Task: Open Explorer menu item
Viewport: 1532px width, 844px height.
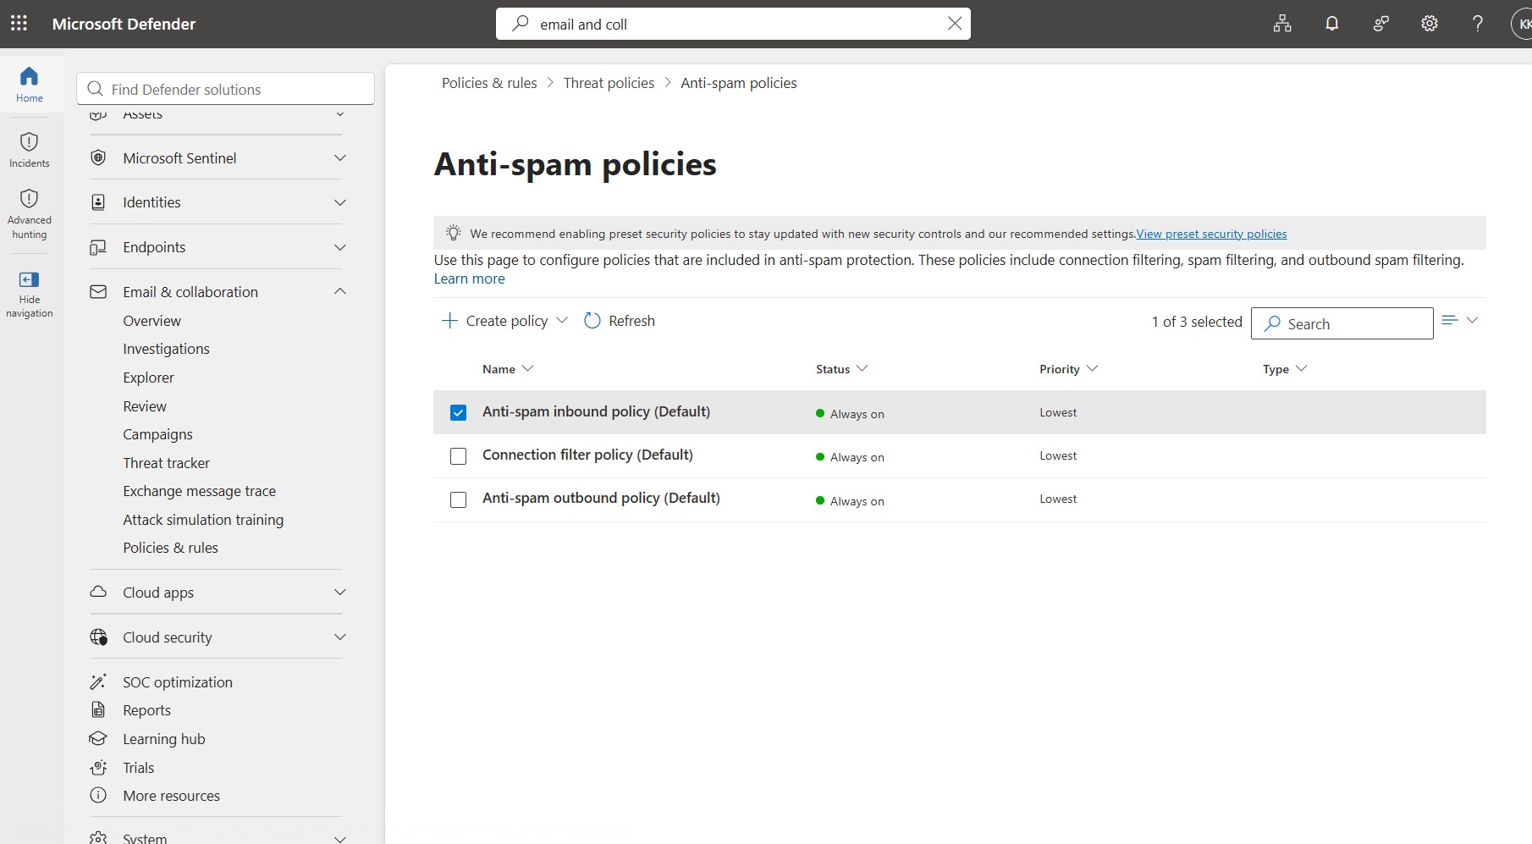Action: [148, 378]
